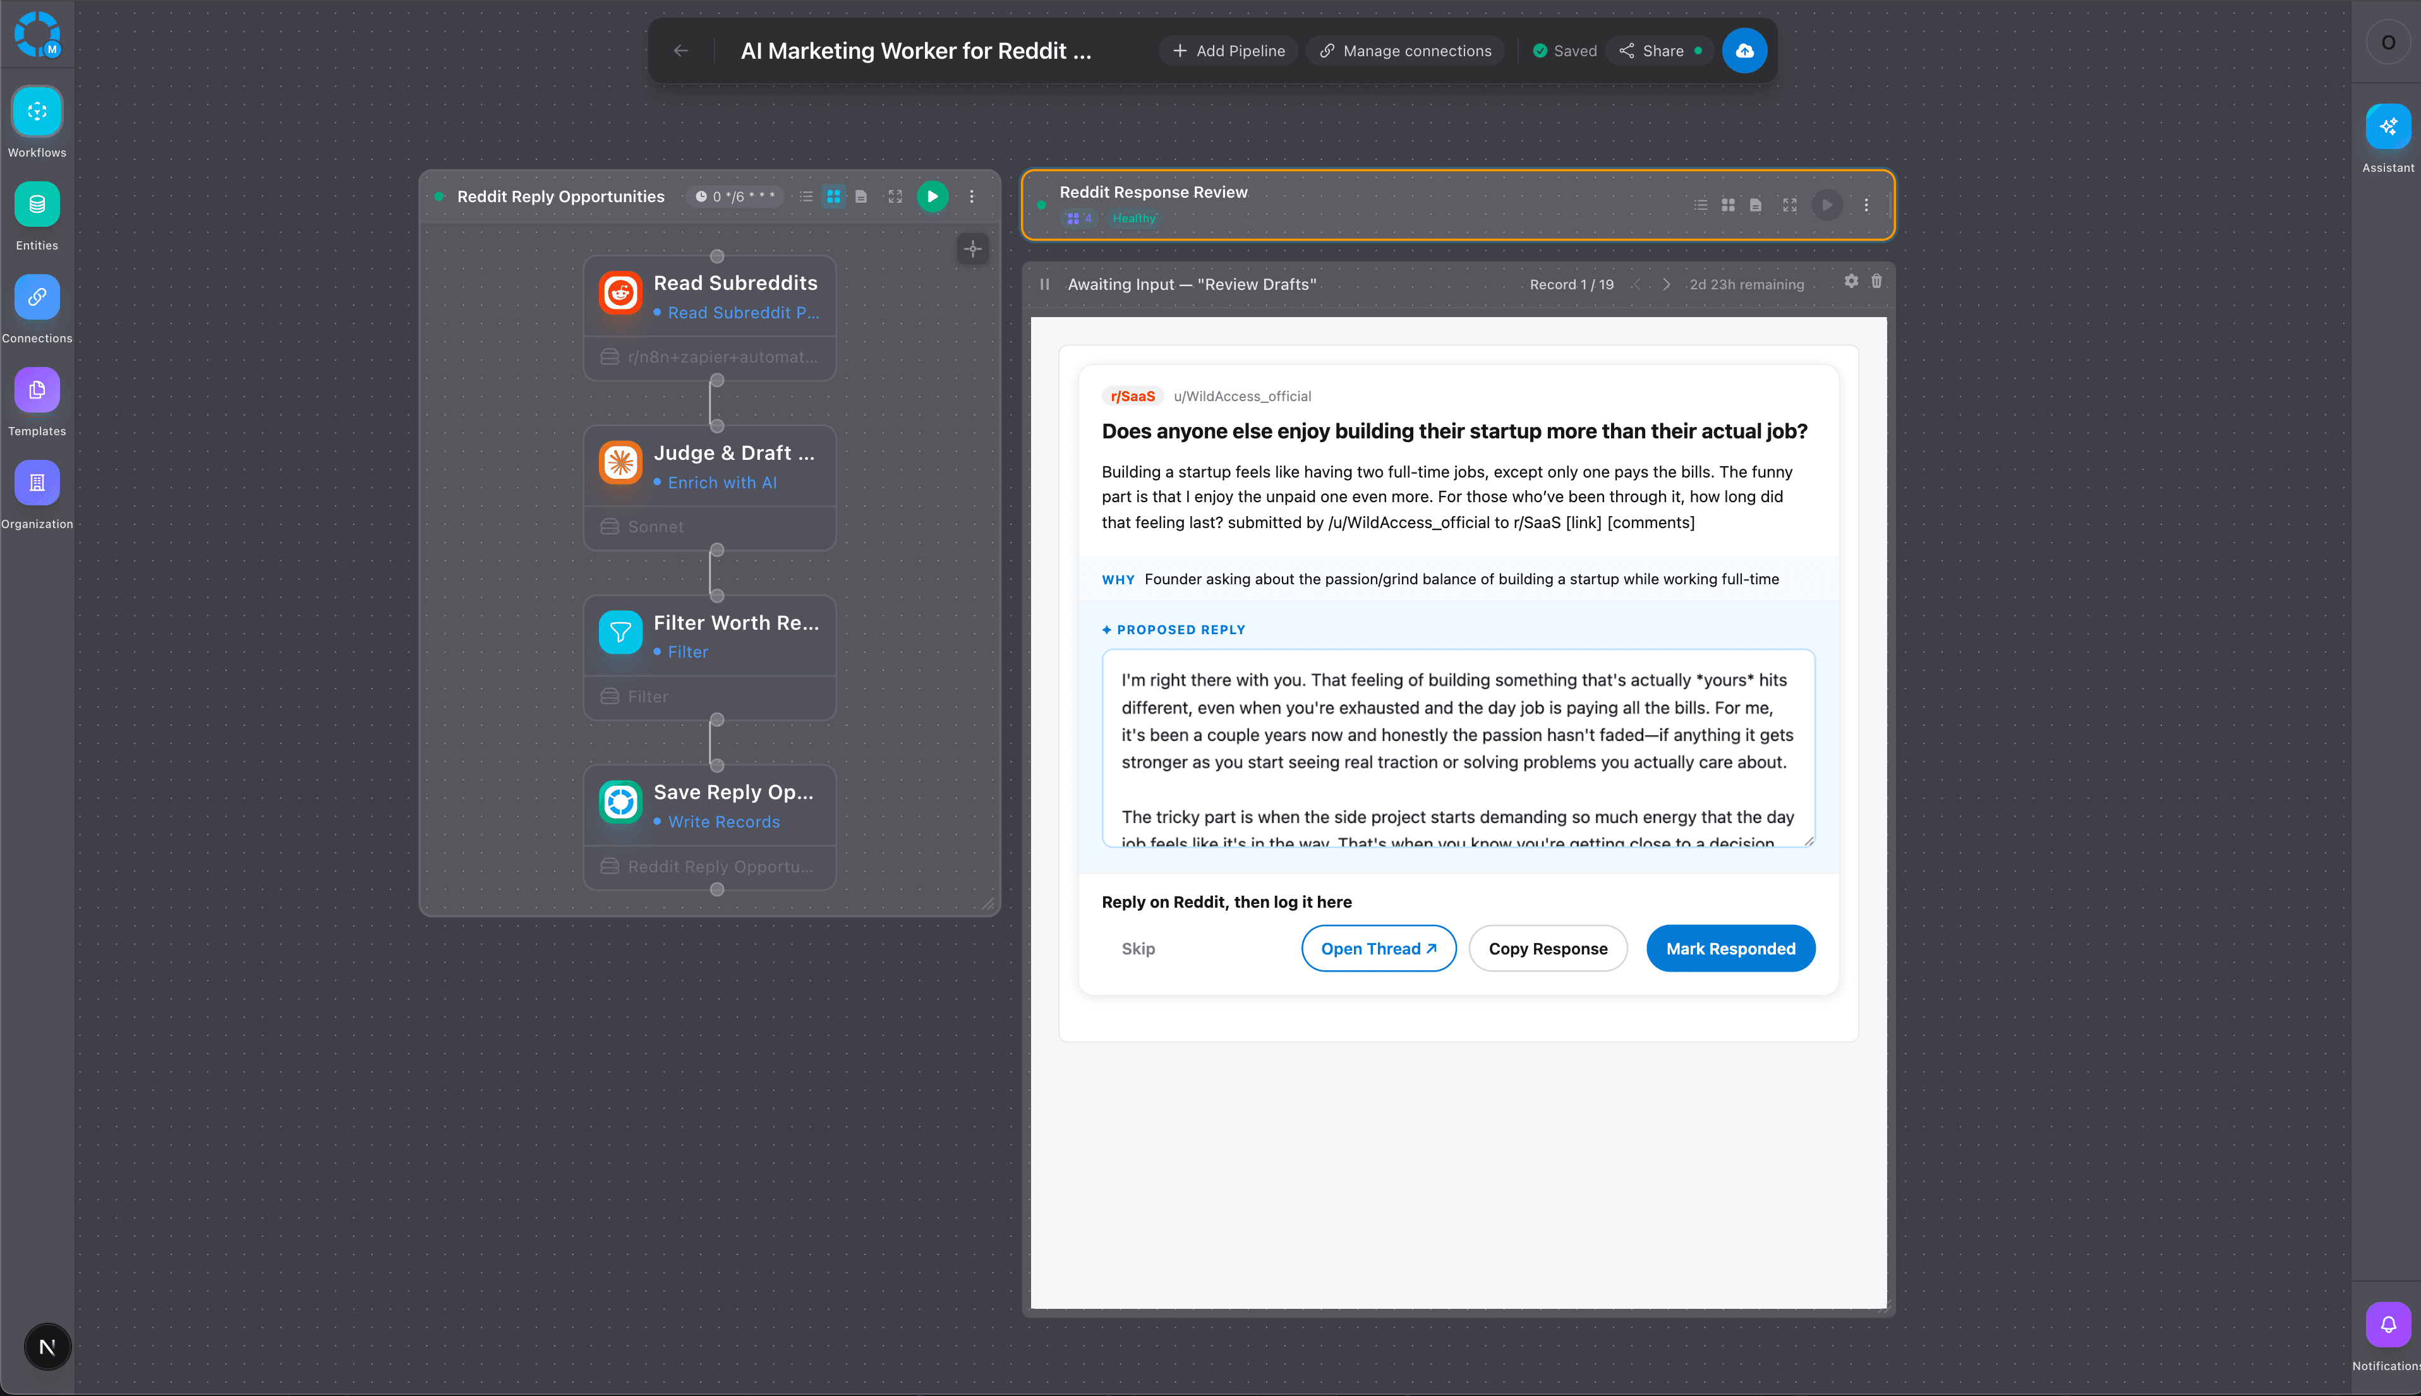Pause the Awaiting Input review
The height and width of the screenshot is (1396, 2421).
coord(1044,284)
